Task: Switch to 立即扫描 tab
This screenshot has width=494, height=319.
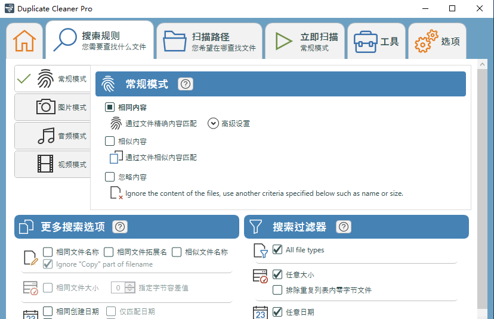Action: coord(305,41)
